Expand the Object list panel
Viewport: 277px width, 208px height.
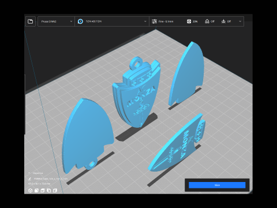[x=36, y=173]
